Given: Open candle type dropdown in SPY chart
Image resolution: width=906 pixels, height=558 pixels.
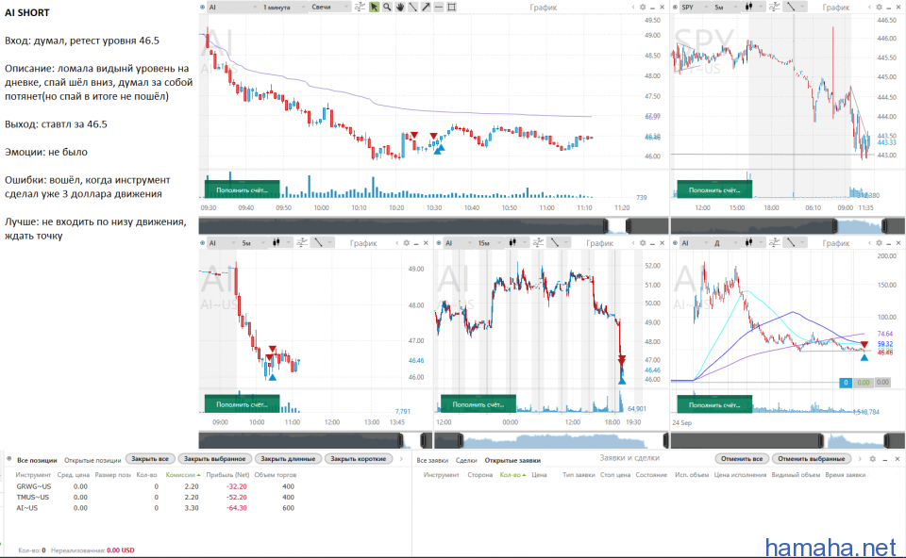Looking at the screenshot, I should (x=753, y=7).
